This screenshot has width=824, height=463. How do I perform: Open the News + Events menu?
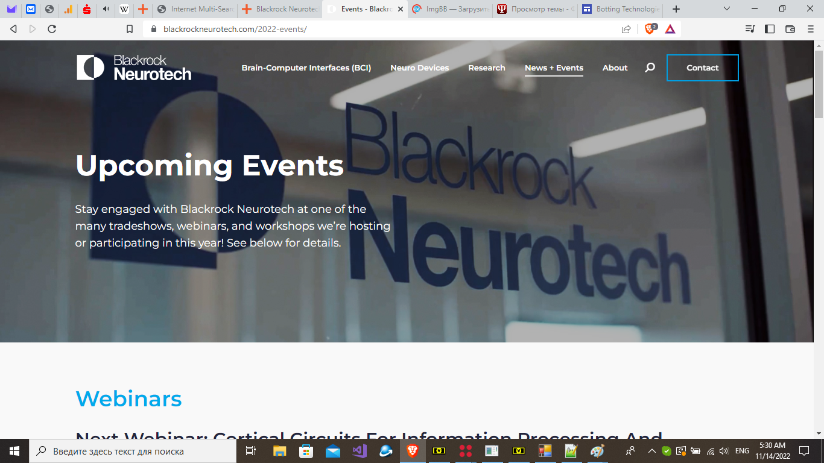[x=554, y=68]
